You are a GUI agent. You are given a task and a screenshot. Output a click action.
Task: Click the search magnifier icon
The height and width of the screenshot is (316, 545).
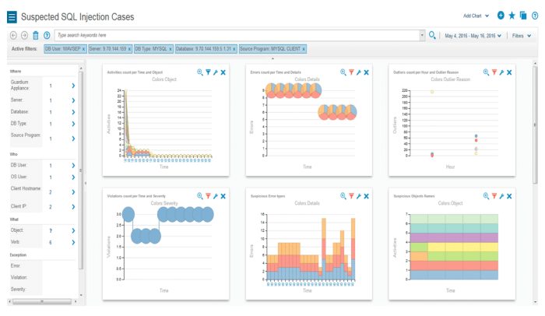(433, 36)
